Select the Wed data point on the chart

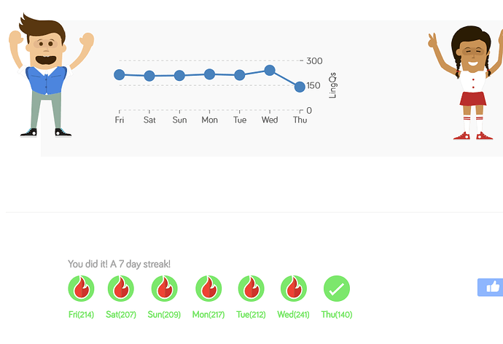click(270, 70)
